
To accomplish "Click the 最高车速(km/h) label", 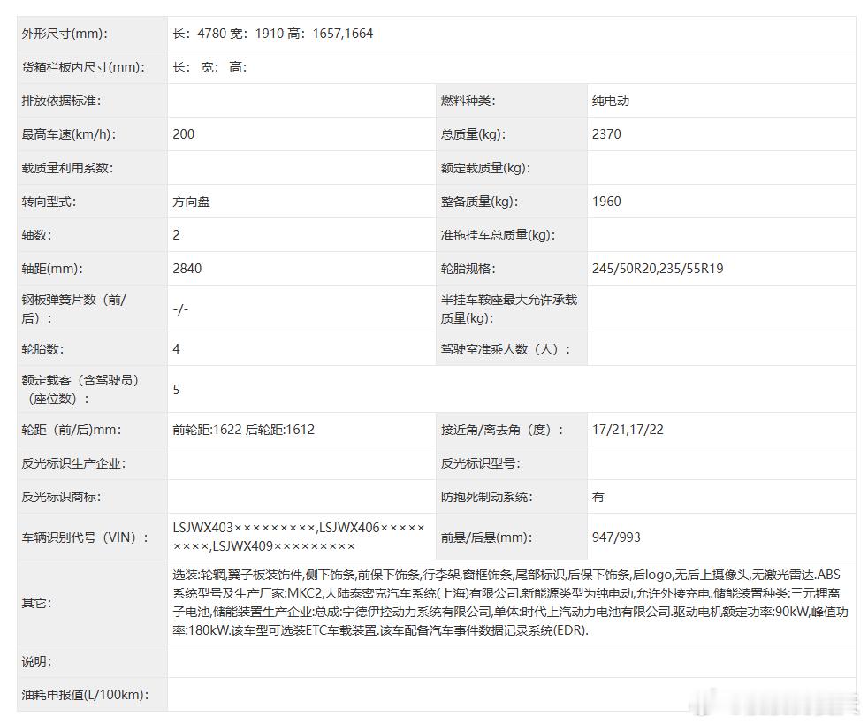I will point(69,134).
